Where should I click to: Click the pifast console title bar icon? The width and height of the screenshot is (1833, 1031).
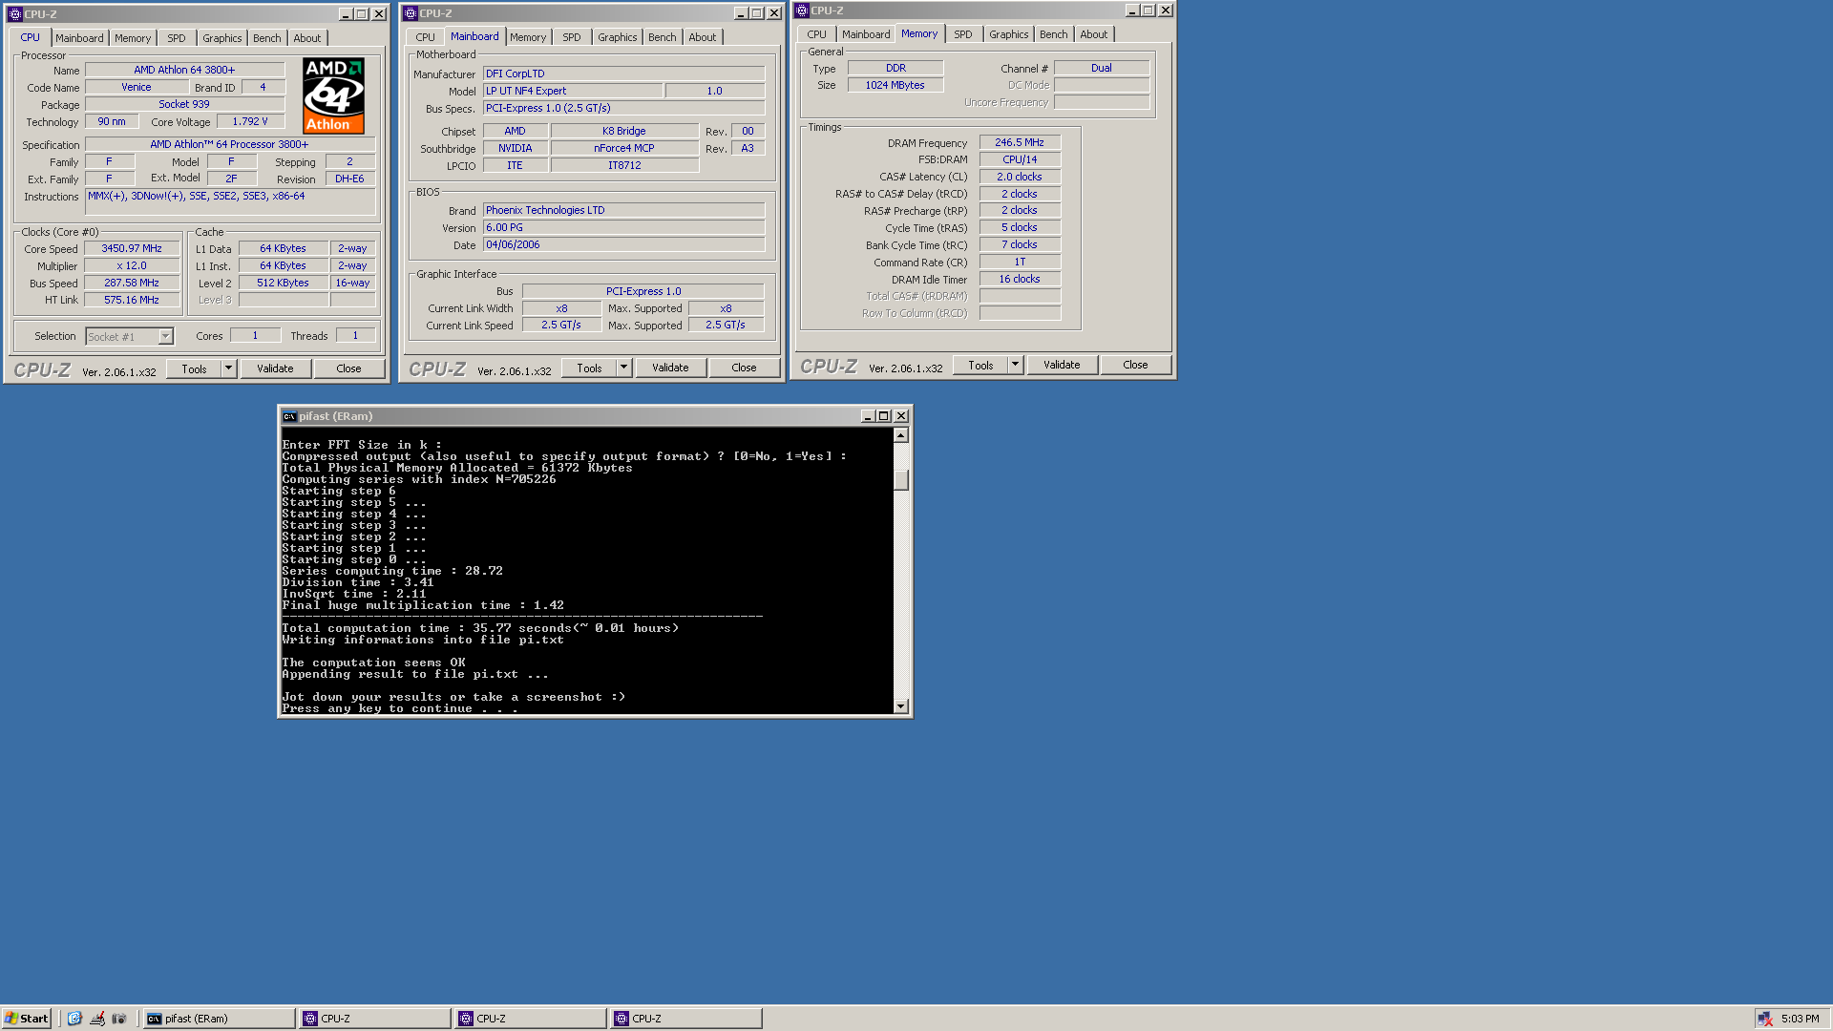coord(289,416)
